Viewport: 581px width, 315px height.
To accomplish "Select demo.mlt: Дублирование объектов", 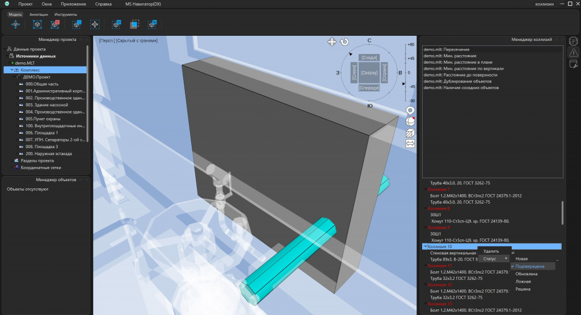I will click(457, 81).
